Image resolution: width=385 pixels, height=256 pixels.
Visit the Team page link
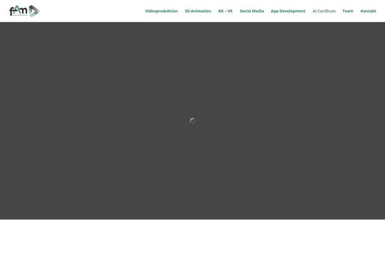348,11
